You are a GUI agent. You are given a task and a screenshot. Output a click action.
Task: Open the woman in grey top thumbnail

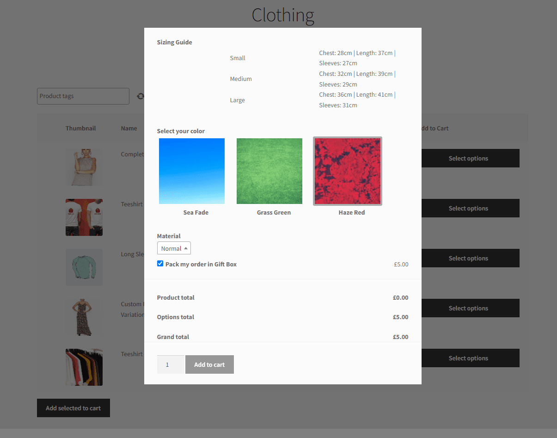pyautogui.click(x=84, y=167)
